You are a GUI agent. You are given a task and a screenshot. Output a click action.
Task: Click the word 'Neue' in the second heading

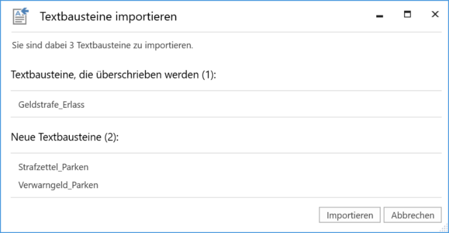23,137
